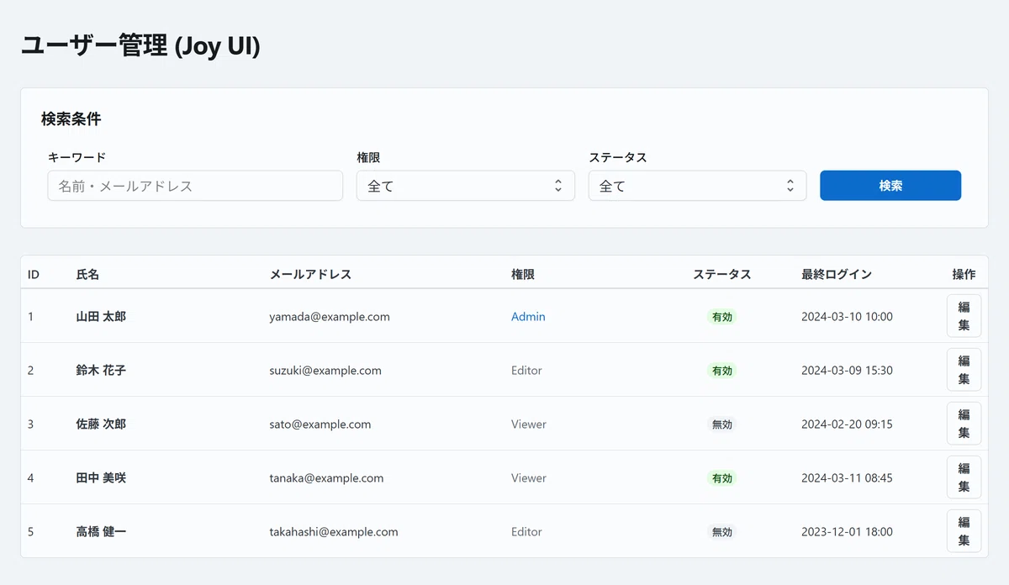The height and width of the screenshot is (585, 1009).
Task: Open the ステータス dropdown filter
Action: click(697, 186)
